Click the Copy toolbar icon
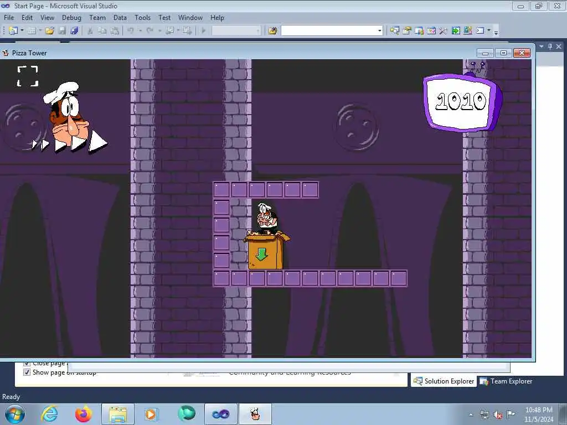This screenshot has width=567, height=425. pyautogui.click(x=102, y=31)
